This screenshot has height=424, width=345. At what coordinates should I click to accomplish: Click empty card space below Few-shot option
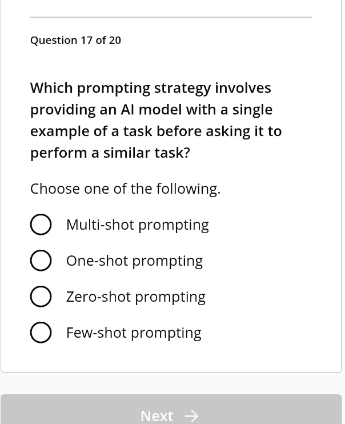click(171, 358)
